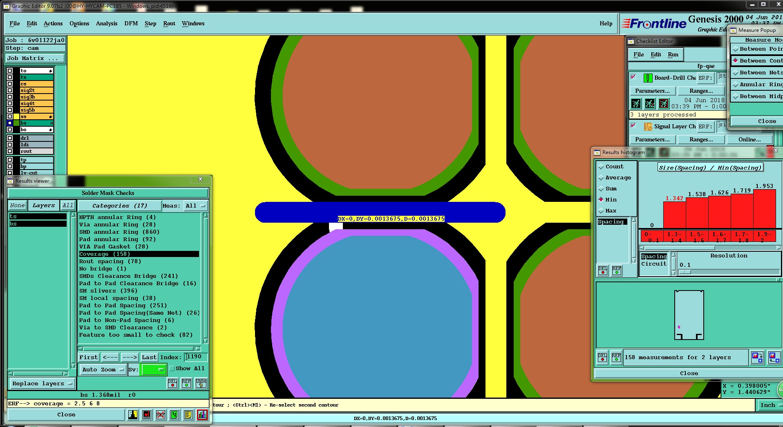Select the Max radio option in histogram
This screenshot has width=783, height=427.
[601, 211]
